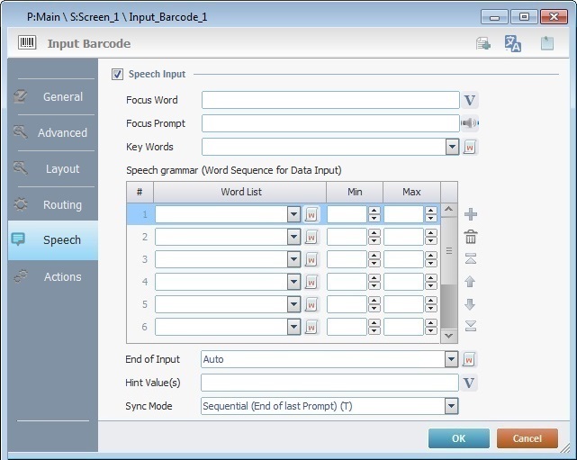
Task: Decrease Min value in row 5
Action: pyautogui.click(x=374, y=308)
